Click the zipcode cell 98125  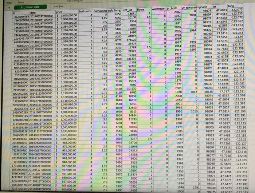click(206, 92)
